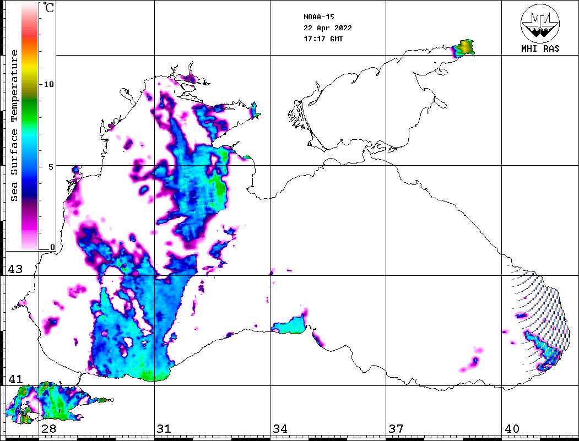Click the 'MHI RAS' caption text
This screenshot has height=441, width=579.
pos(540,48)
